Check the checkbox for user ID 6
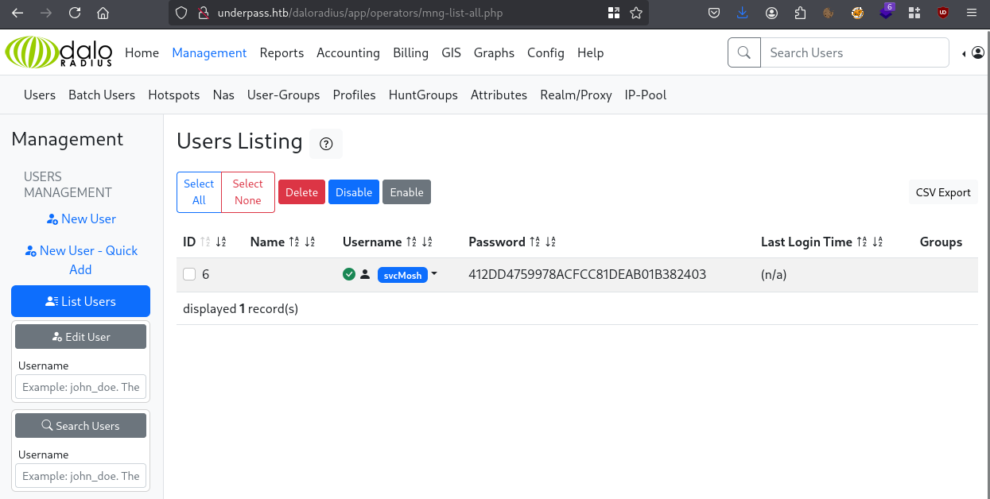The image size is (990, 499). (x=189, y=274)
